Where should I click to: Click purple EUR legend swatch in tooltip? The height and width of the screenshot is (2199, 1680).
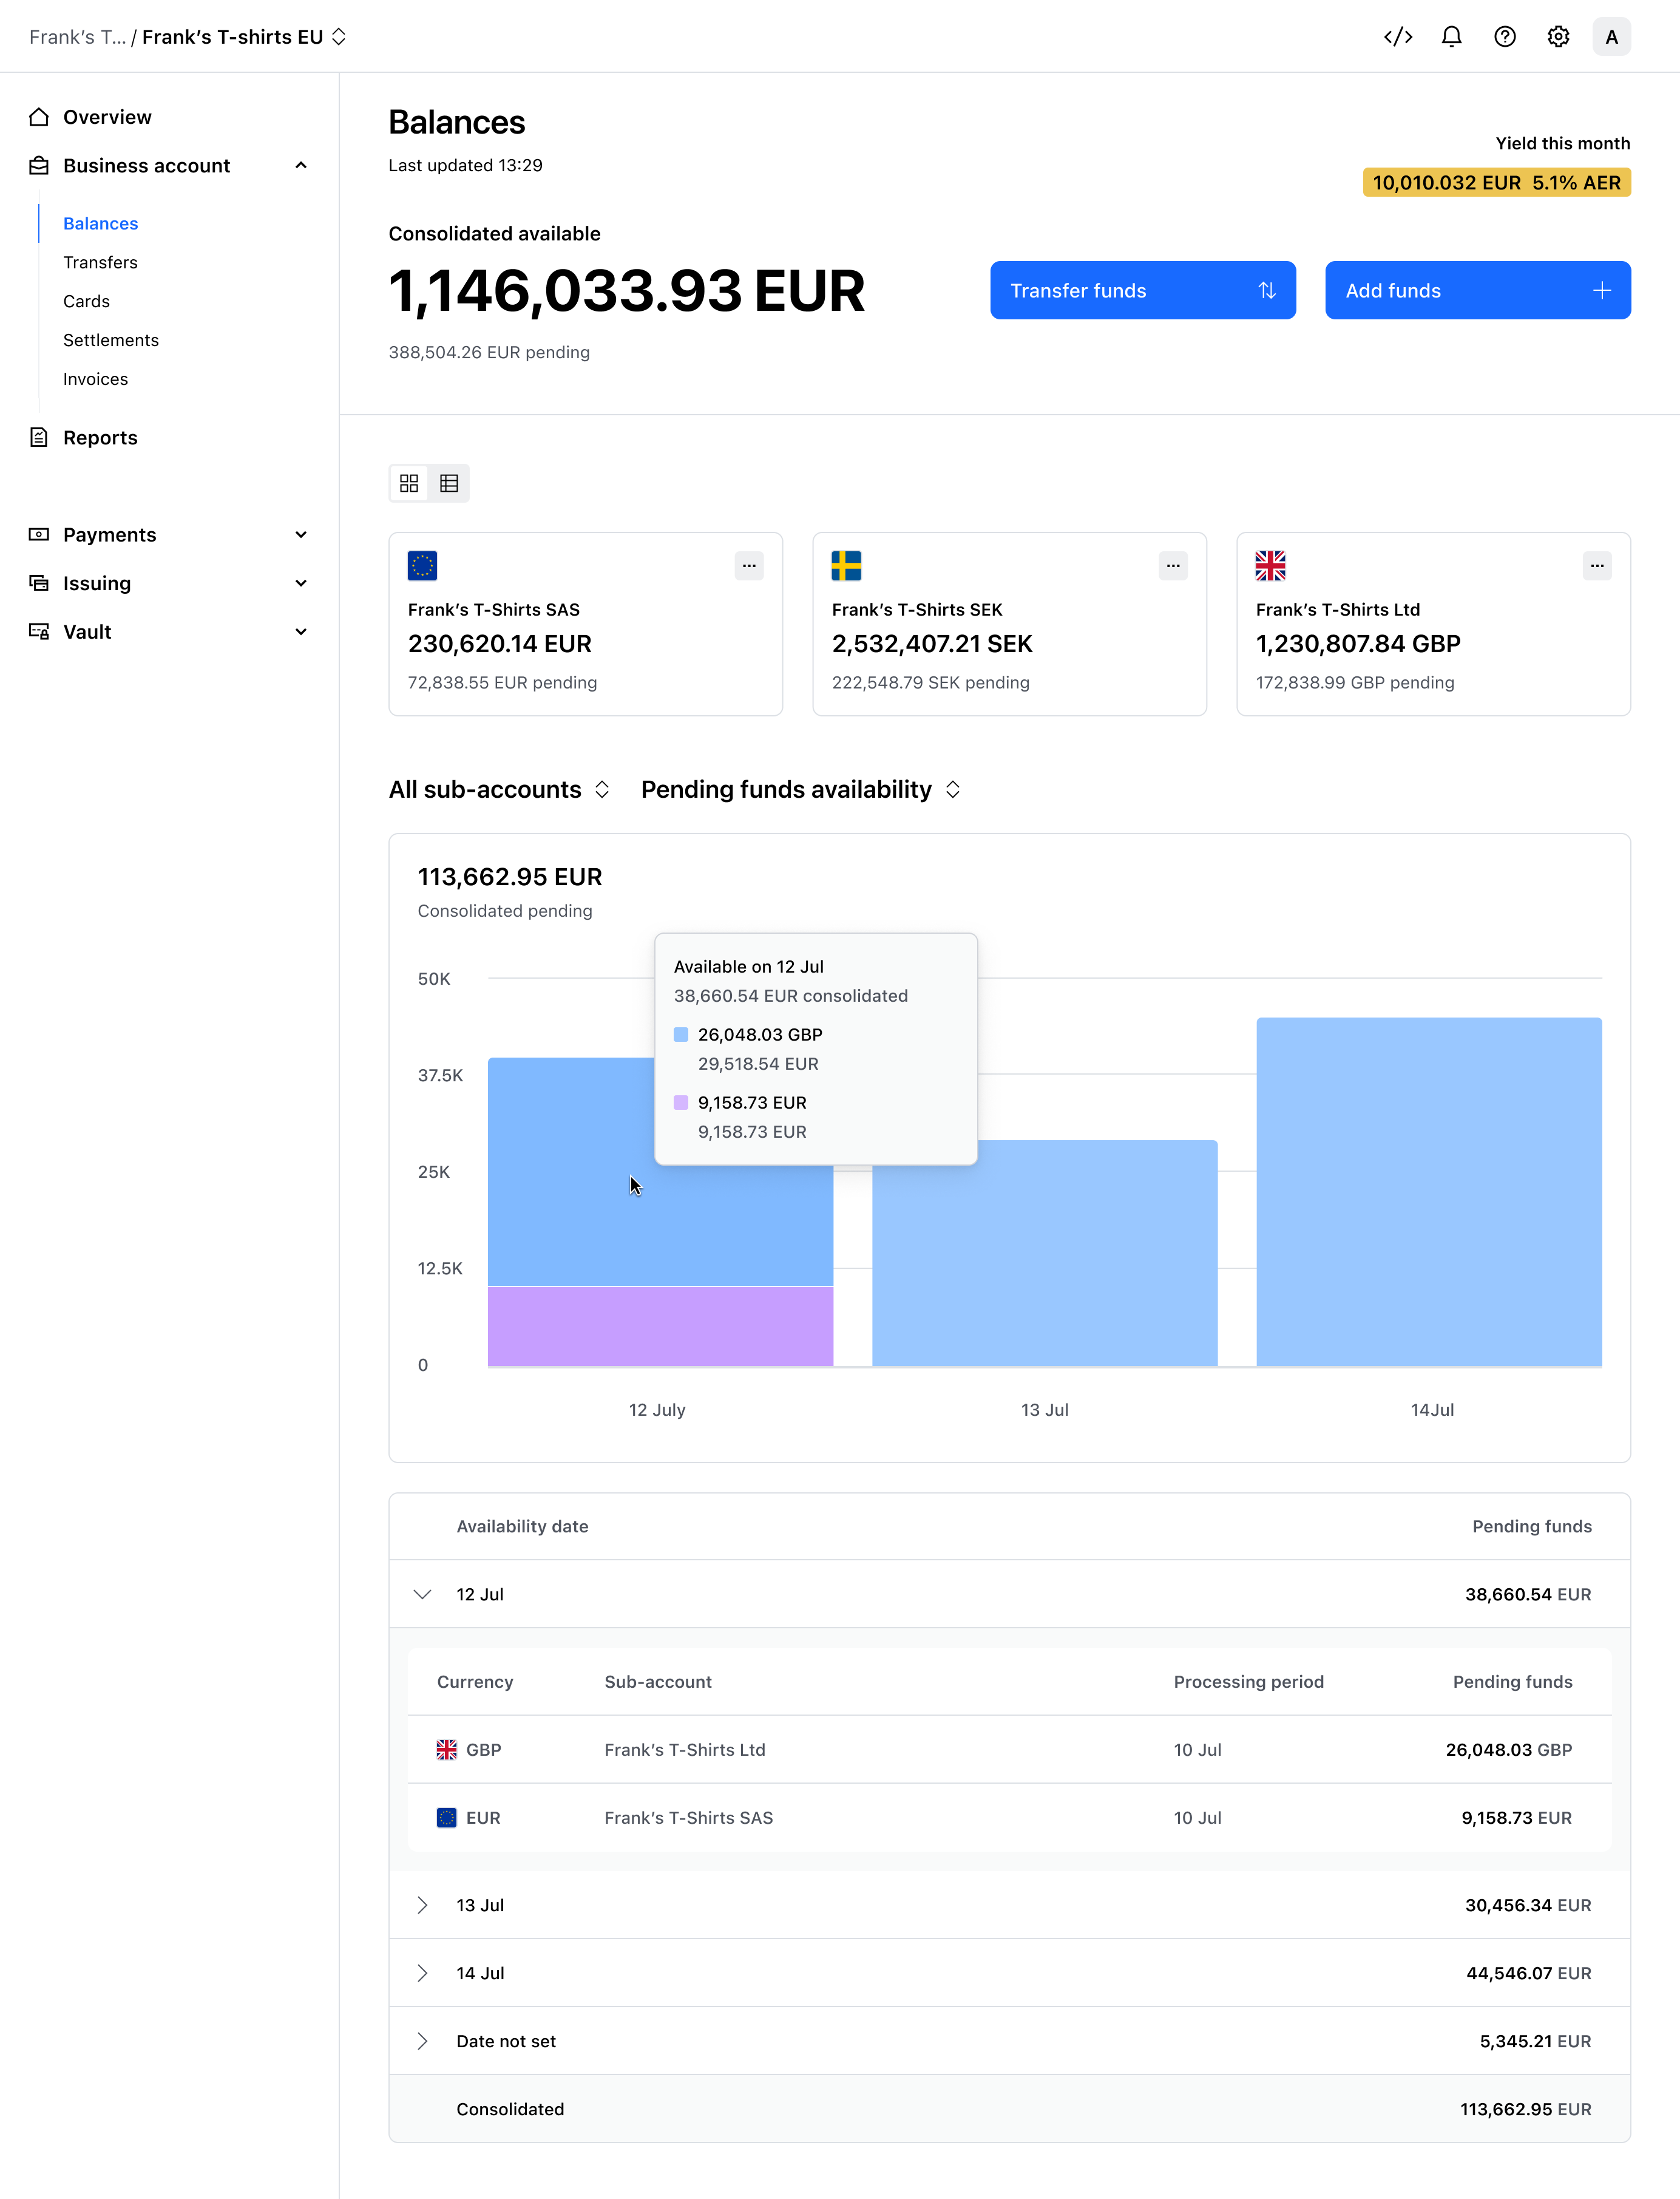coord(681,1103)
